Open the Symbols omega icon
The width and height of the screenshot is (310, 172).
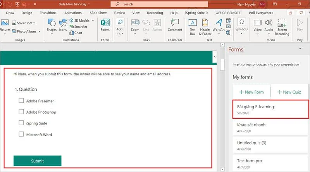pos(241,22)
